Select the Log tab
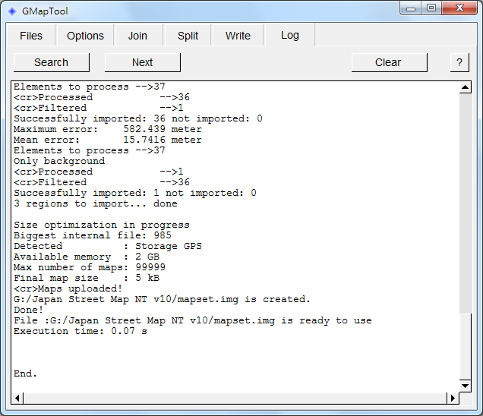The height and width of the screenshot is (416, 483). point(290,35)
